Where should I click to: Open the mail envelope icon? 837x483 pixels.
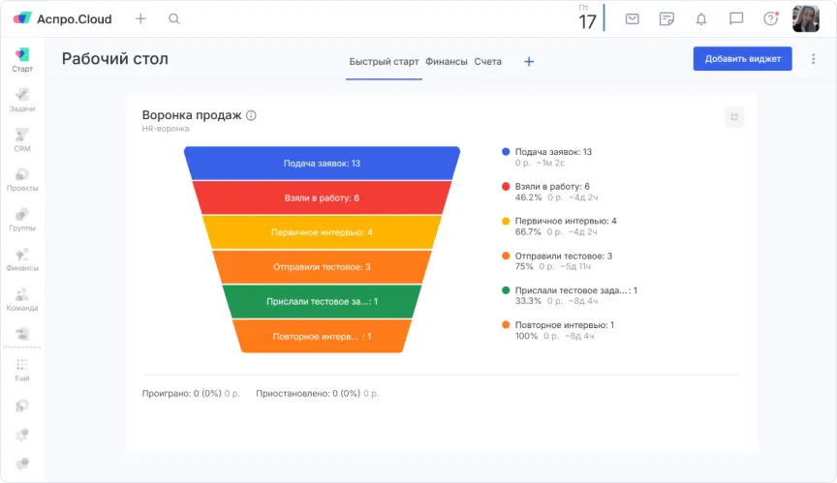pyautogui.click(x=632, y=18)
